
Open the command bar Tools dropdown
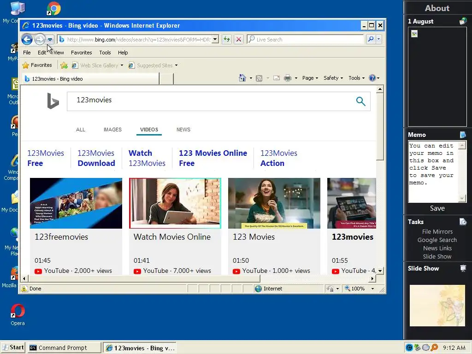[356, 78]
